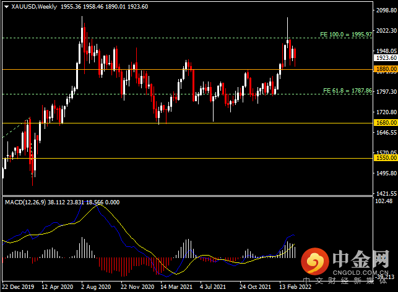This screenshot has height=292, width=398.
Task: Click the 12 Apr 2020 date label
Action: tap(58, 286)
